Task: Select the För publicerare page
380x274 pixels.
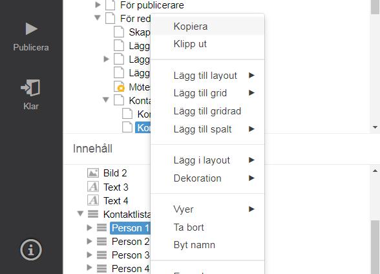Action: (x=152, y=5)
